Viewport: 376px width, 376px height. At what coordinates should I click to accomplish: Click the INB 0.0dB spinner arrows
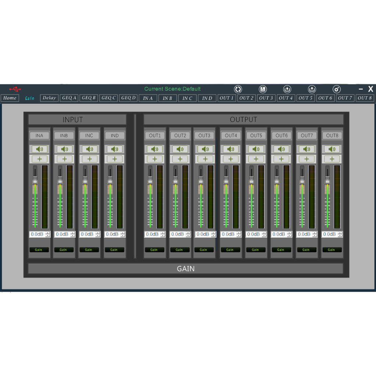[x=72, y=234]
